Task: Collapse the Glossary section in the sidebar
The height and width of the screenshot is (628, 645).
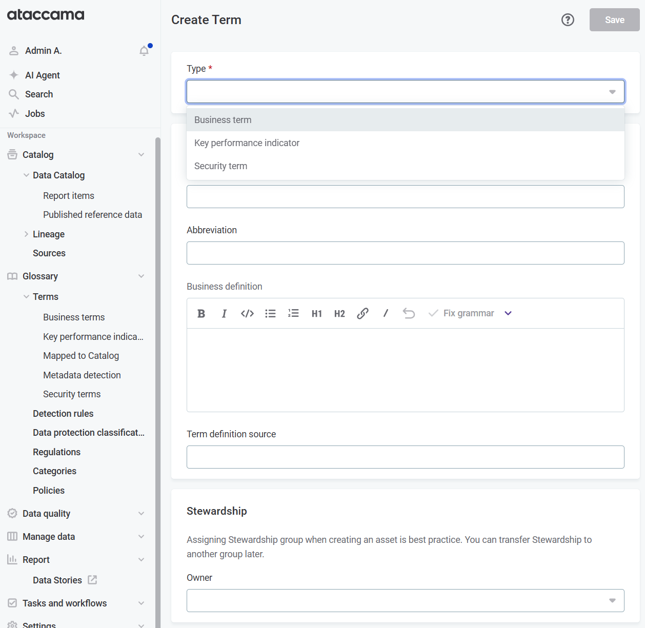Action: [141, 276]
